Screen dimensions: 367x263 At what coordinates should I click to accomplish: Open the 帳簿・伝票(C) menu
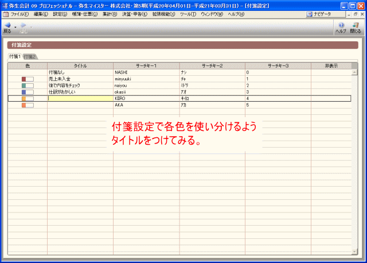click(85, 14)
